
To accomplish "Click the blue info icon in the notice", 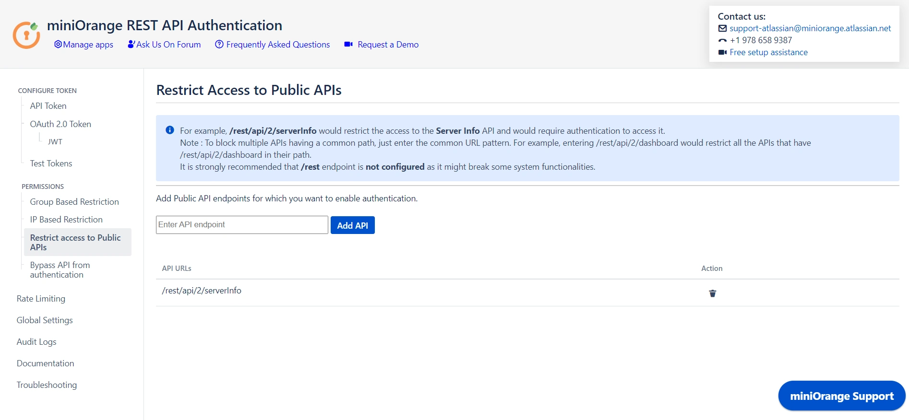I will click(170, 130).
